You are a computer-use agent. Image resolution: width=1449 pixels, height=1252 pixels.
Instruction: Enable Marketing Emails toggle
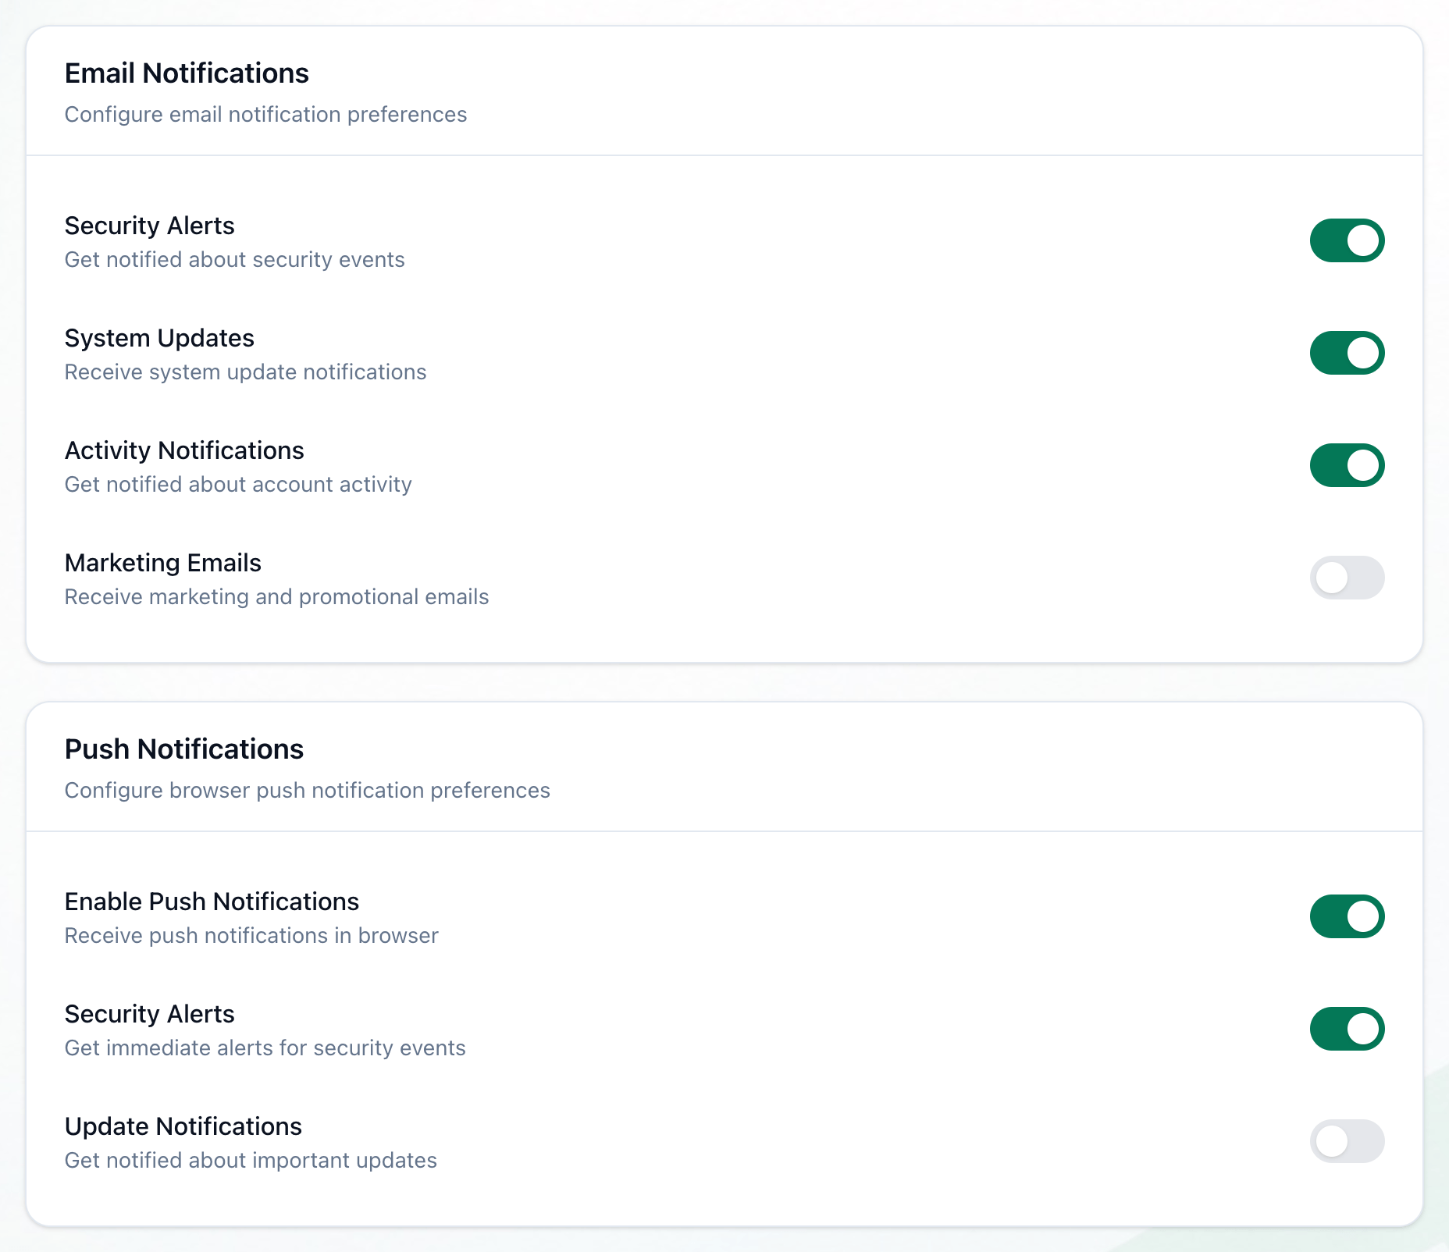(x=1347, y=578)
